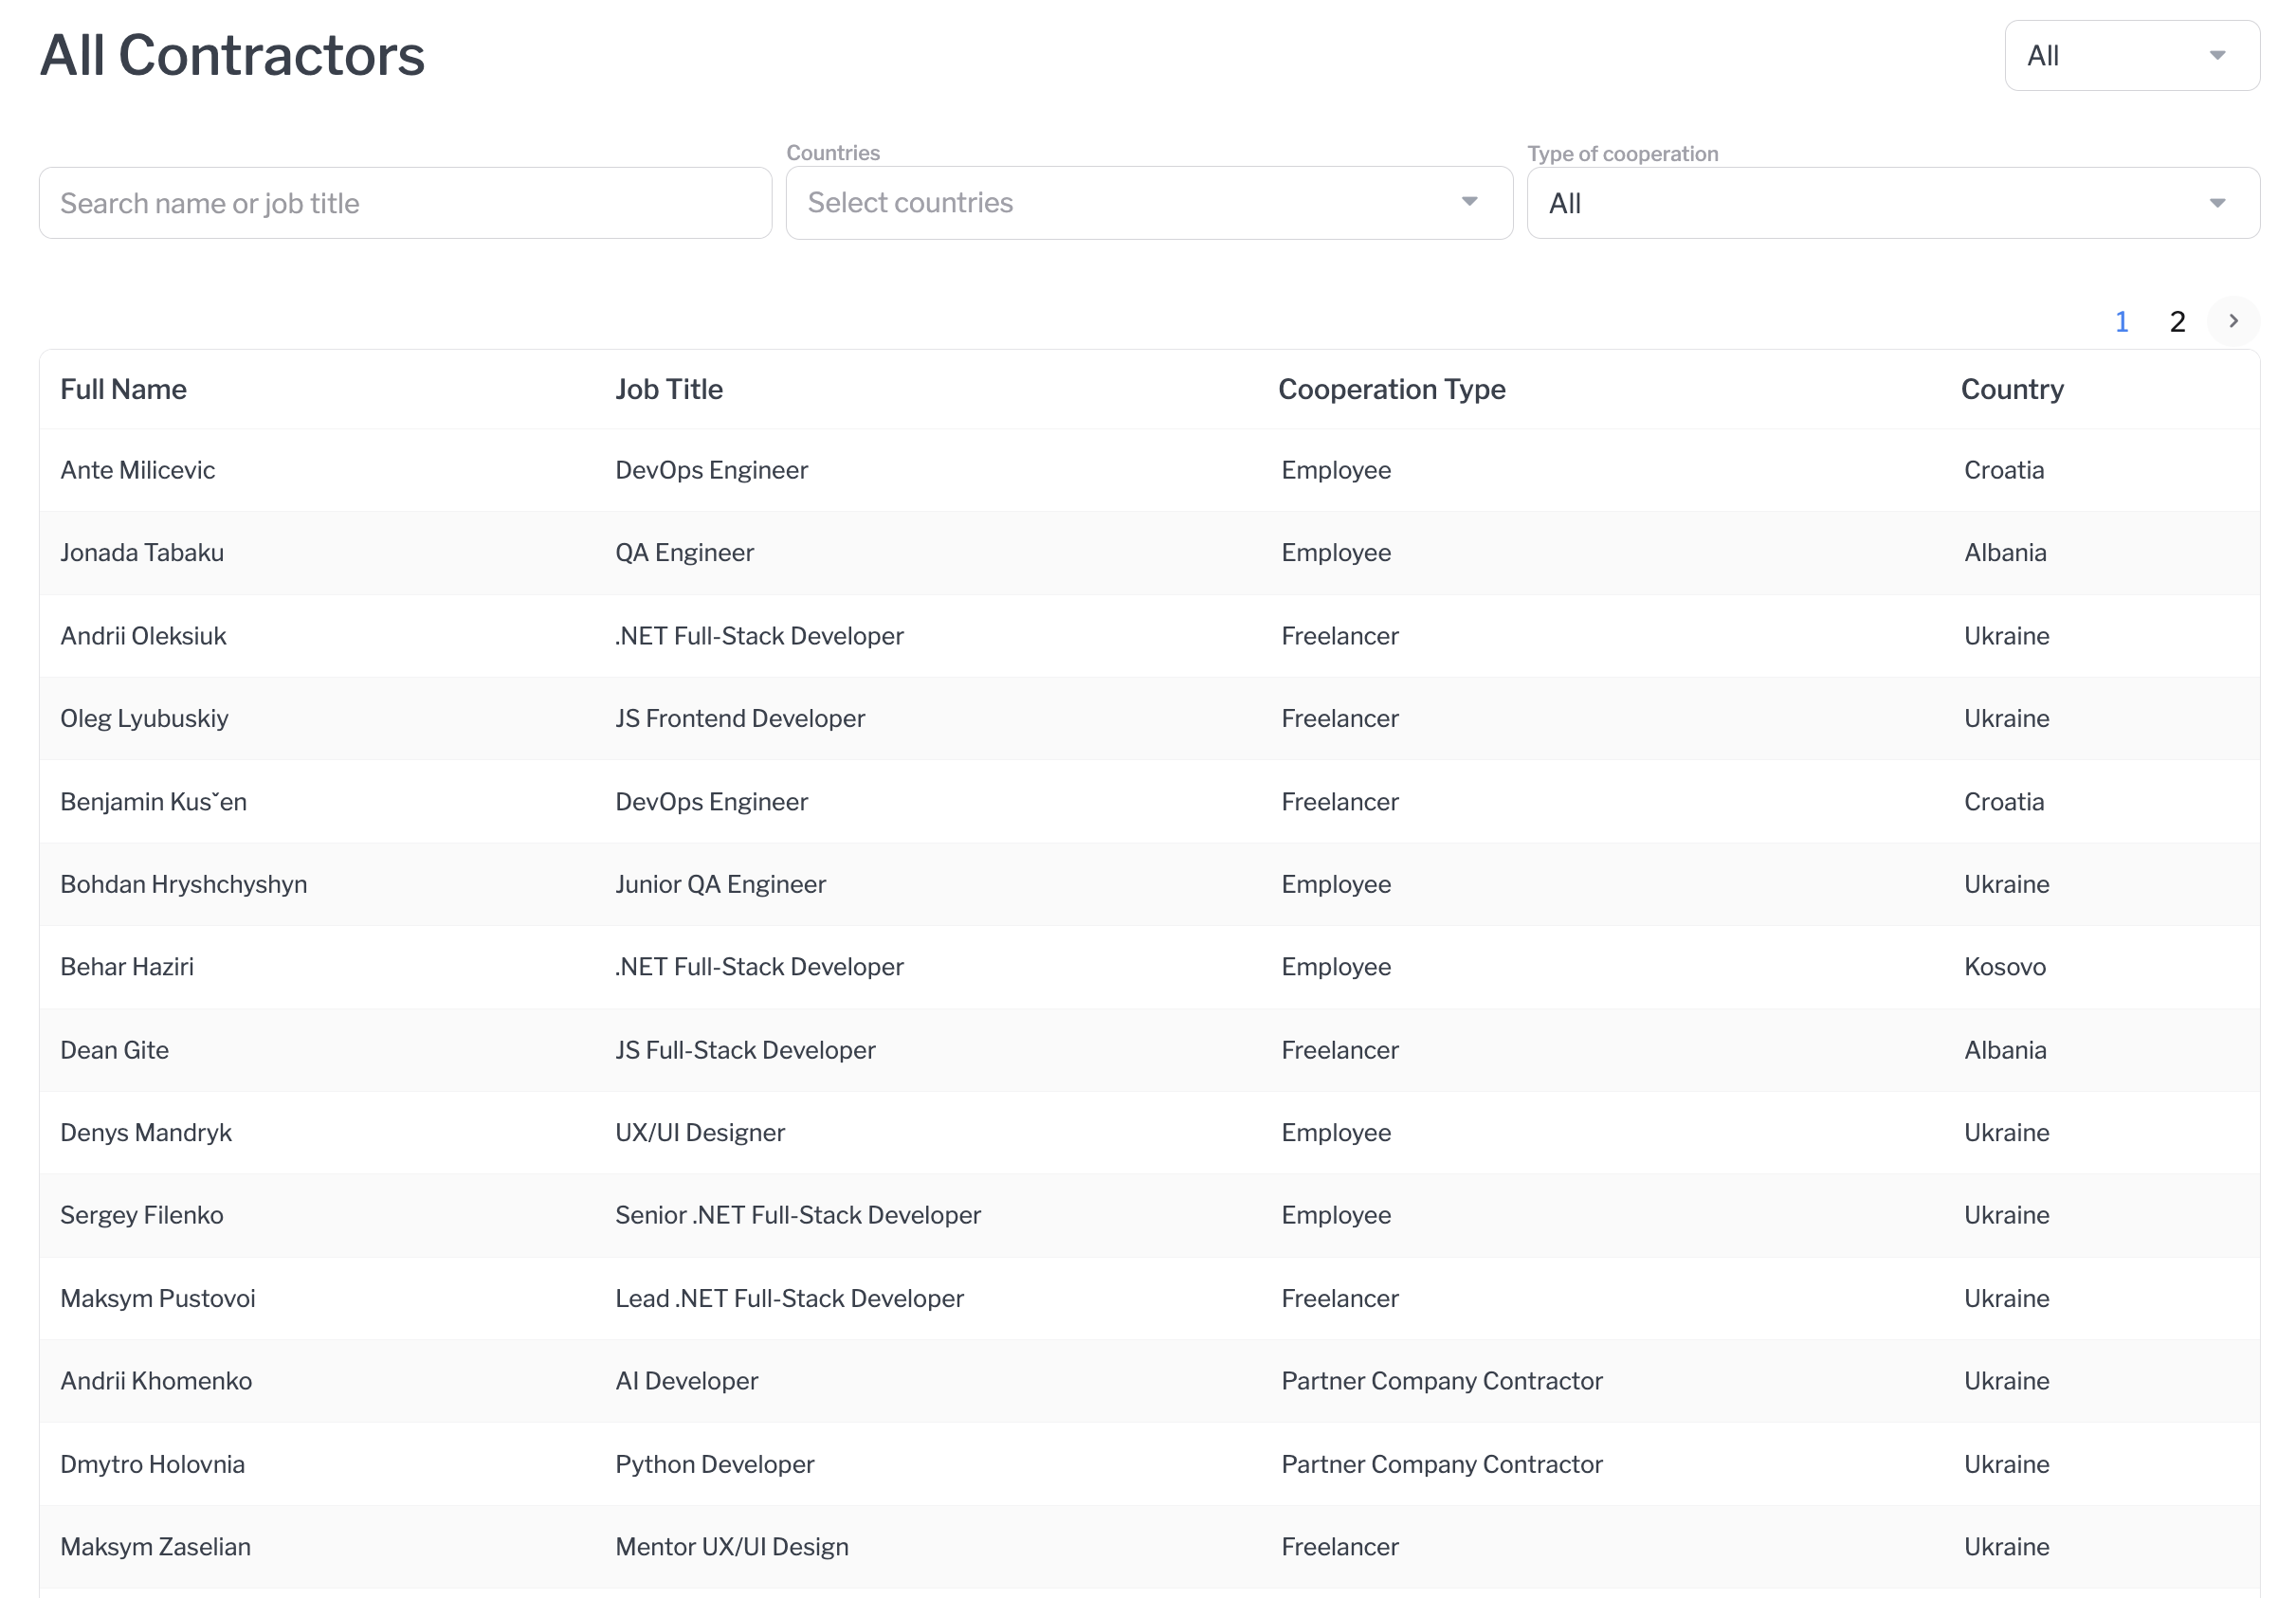Select the Dmytro Holovnia name cell
The width and height of the screenshot is (2296, 1598).
click(x=152, y=1464)
